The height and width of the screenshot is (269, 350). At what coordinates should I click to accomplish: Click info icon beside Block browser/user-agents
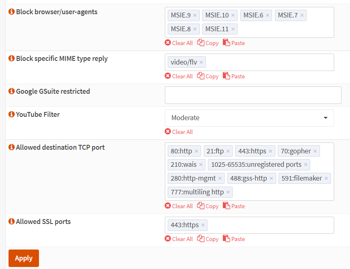click(x=11, y=12)
